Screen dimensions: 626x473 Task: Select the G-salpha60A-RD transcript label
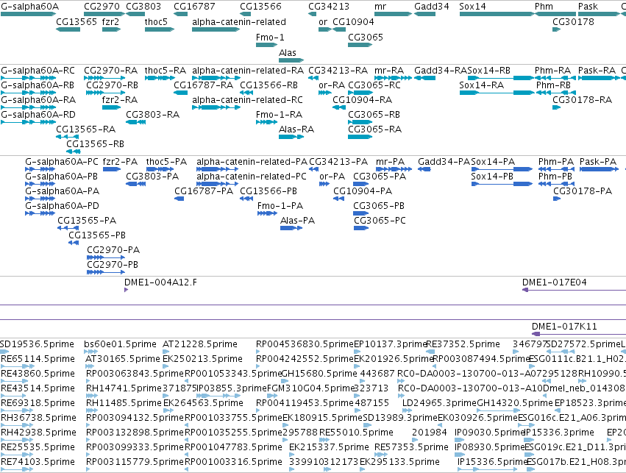pyautogui.click(x=38, y=115)
